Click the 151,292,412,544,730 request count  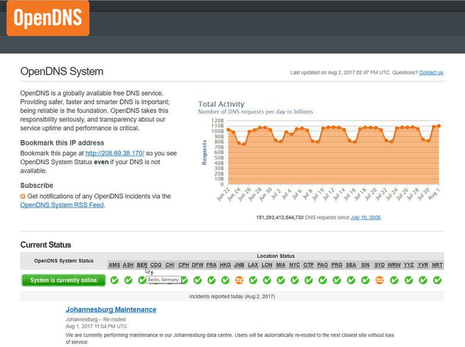click(280, 218)
